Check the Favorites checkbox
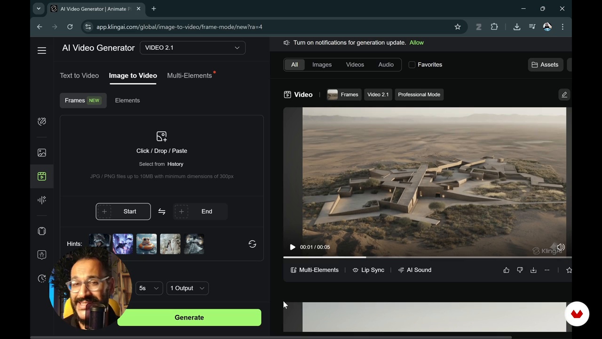This screenshot has height=339, width=602. point(412,65)
